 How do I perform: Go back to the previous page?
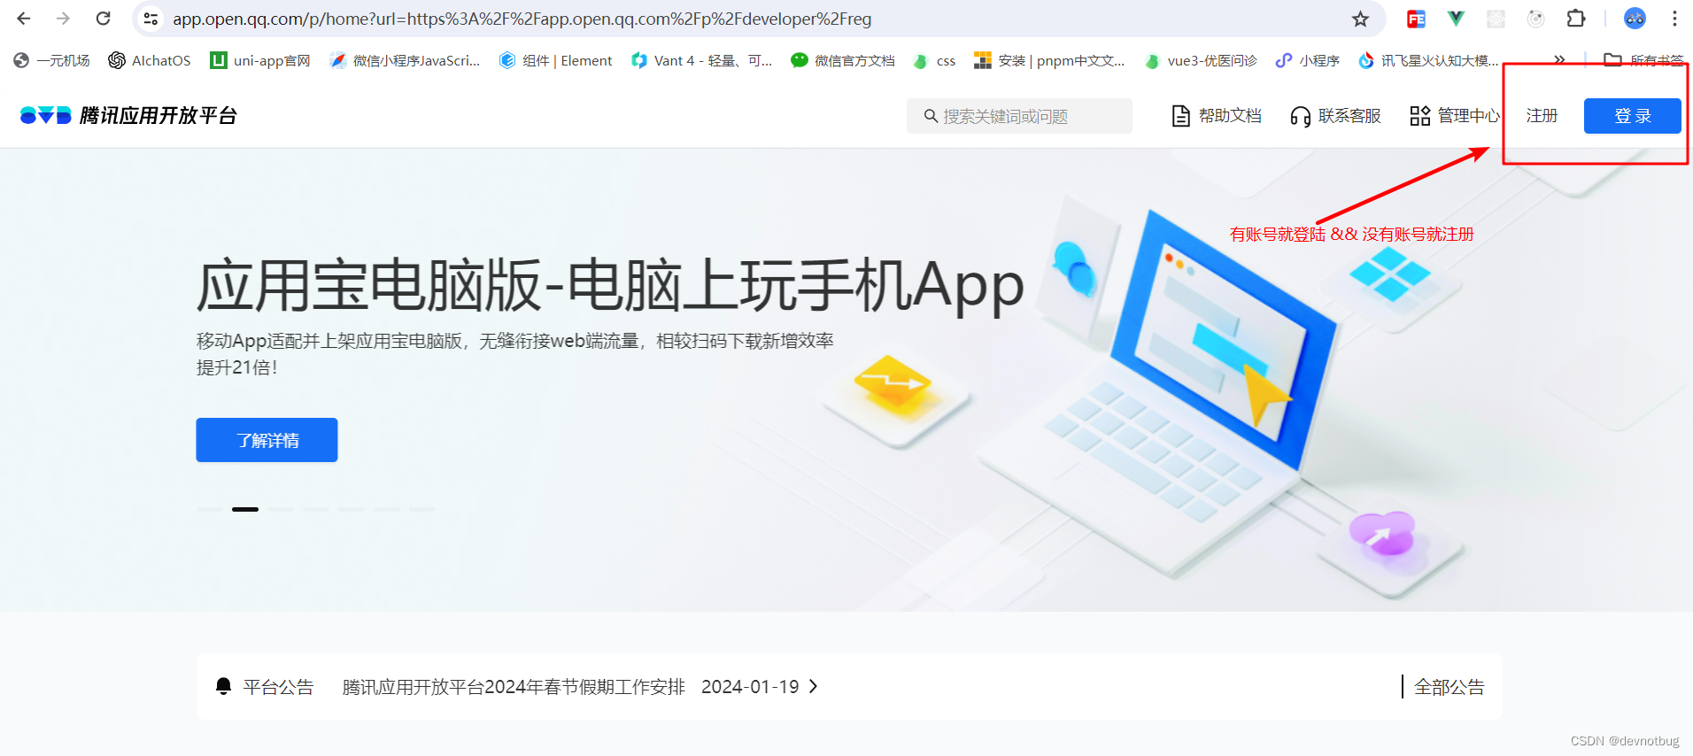24,19
